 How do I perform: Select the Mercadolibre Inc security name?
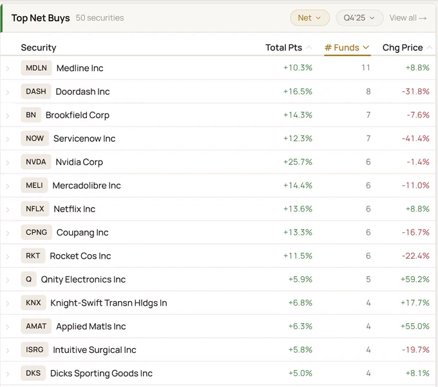point(86,186)
